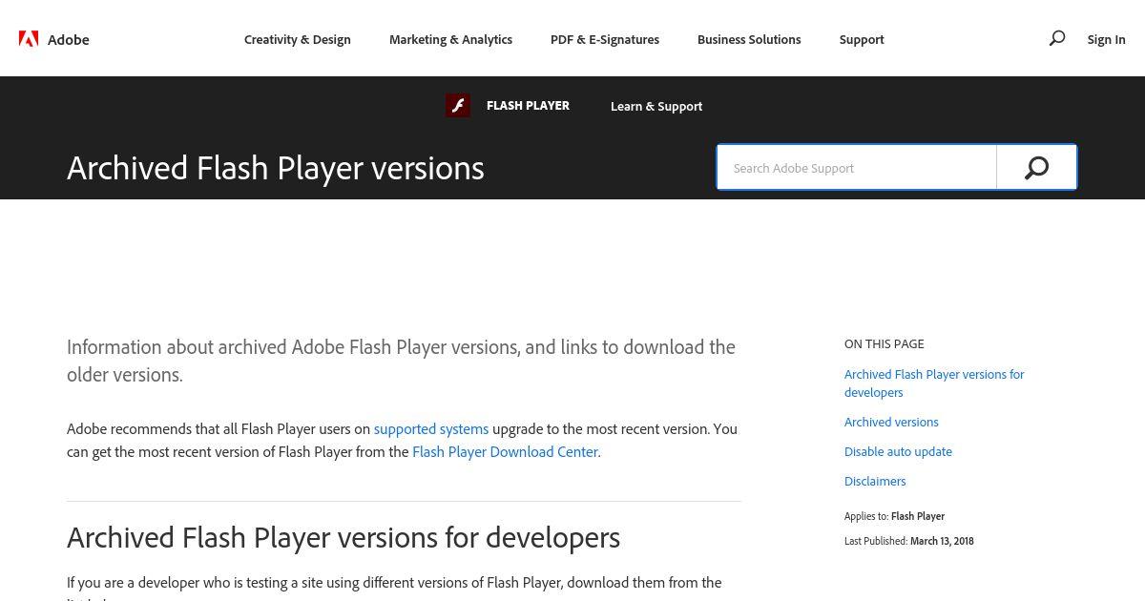Click the Archived Flash Player versions page title
The width and height of the screenshot is (1145, 601).
276,168
